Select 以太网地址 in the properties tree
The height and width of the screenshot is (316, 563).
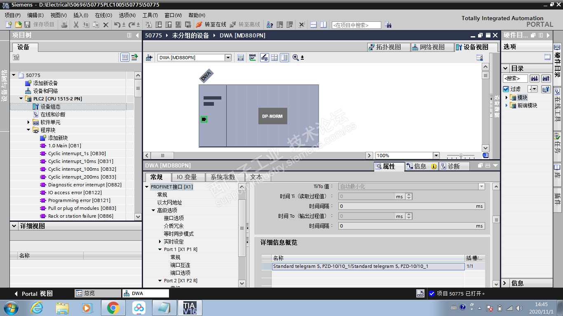[169, 202]
